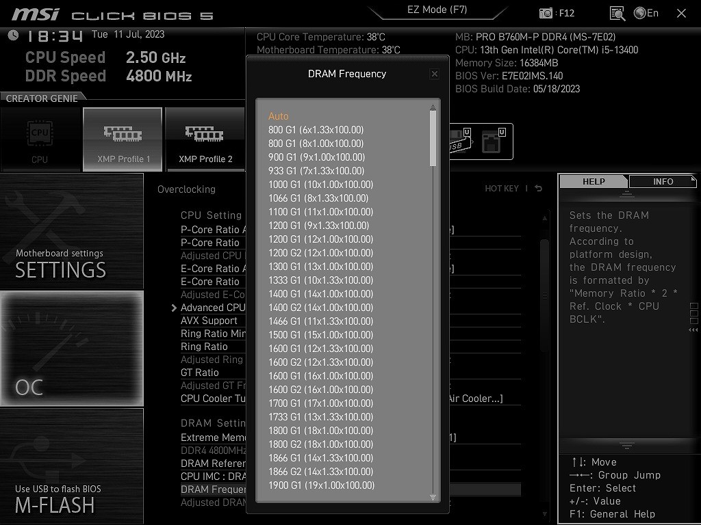This screenshot has width=701, height=525.
Task: Pick 1400 G1 (14x1.00x100.00)
Action: click(320, 294)
